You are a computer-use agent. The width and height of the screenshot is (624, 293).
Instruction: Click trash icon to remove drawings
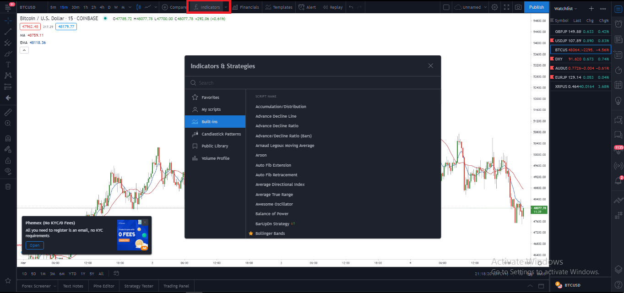(8, 186)
